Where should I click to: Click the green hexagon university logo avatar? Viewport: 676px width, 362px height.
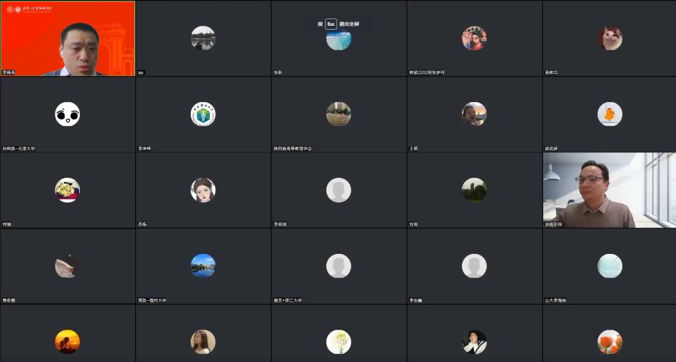point(203,114)
